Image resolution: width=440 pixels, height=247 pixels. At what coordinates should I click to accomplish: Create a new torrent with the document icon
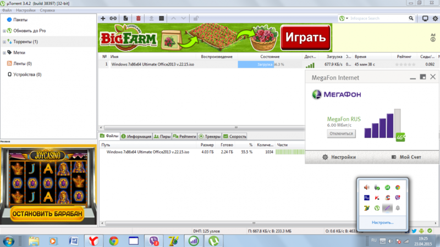click(126, 19)
